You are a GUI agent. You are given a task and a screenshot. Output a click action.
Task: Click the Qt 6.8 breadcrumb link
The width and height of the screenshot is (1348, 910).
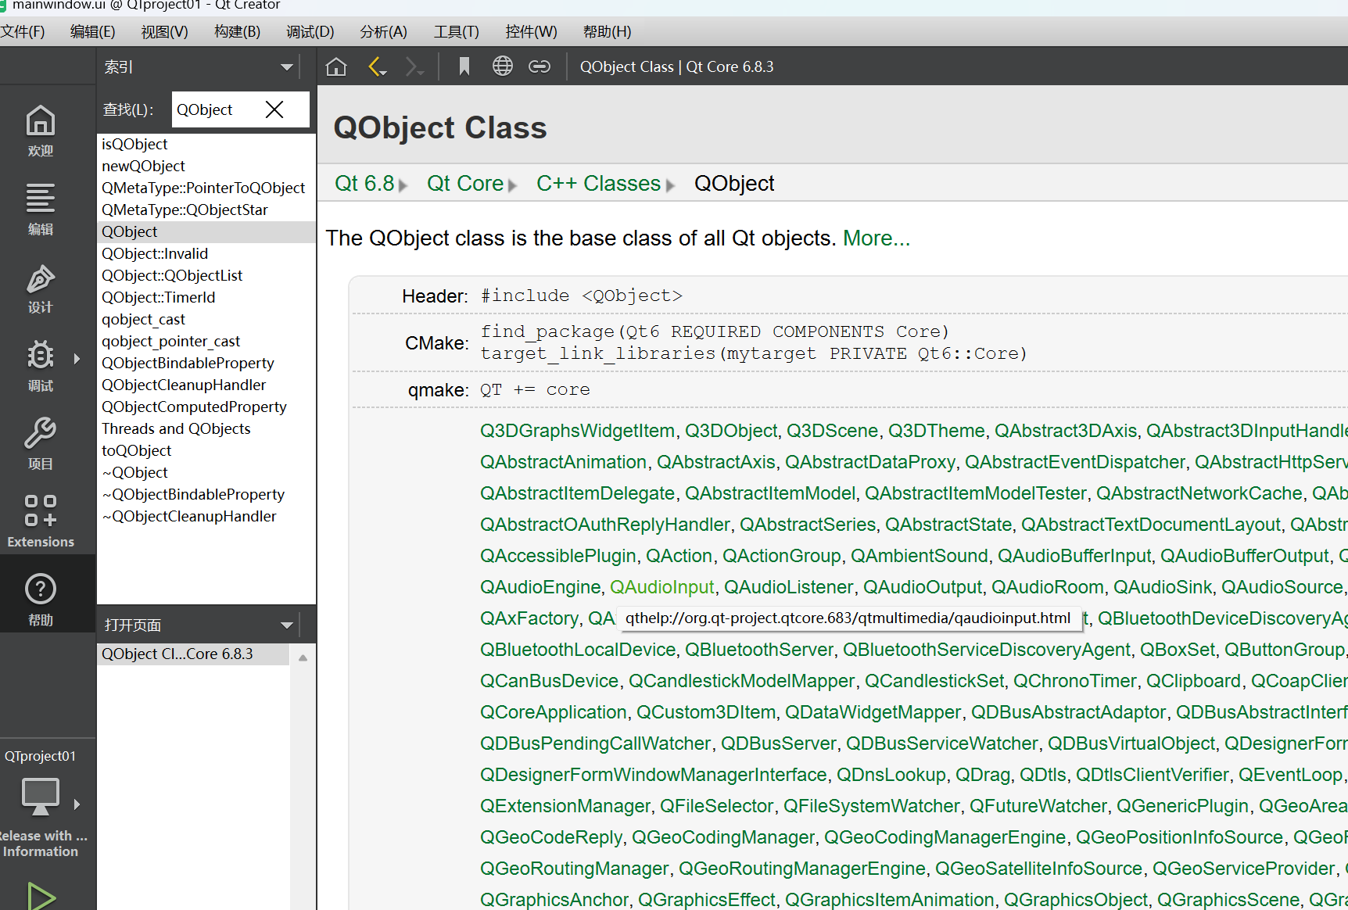(x=364, y=184)
